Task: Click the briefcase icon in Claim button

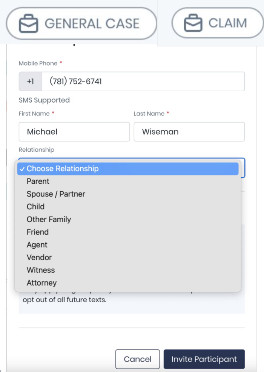Action: pos(193,24)
